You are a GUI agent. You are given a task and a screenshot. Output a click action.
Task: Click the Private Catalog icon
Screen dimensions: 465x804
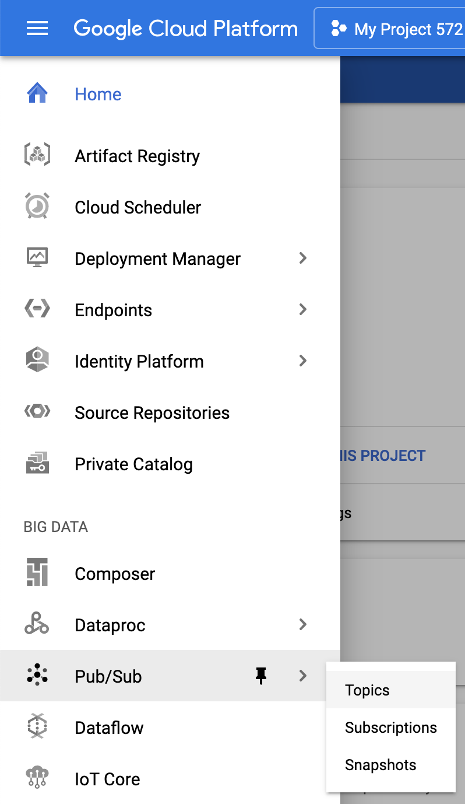pos(37,464)
